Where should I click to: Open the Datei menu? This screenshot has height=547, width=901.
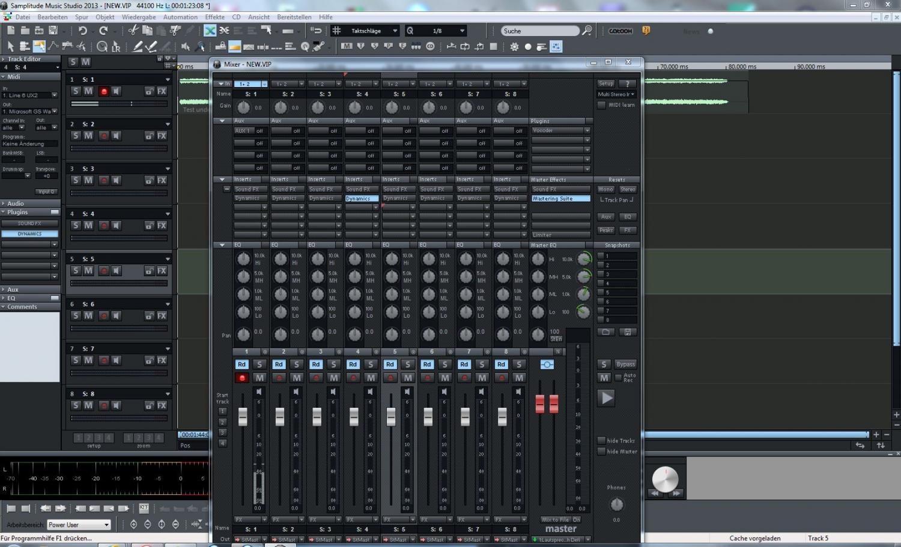click(x=23, y=17)
